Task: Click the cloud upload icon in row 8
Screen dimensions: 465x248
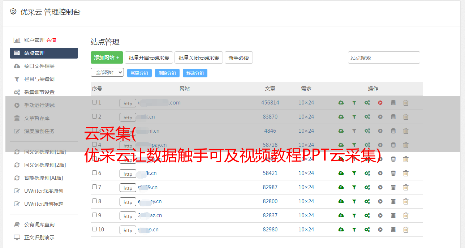Action: (x=341, y=201)
